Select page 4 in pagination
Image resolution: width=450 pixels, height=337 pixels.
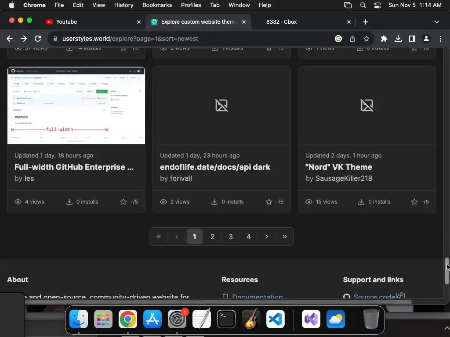(249, 237)
